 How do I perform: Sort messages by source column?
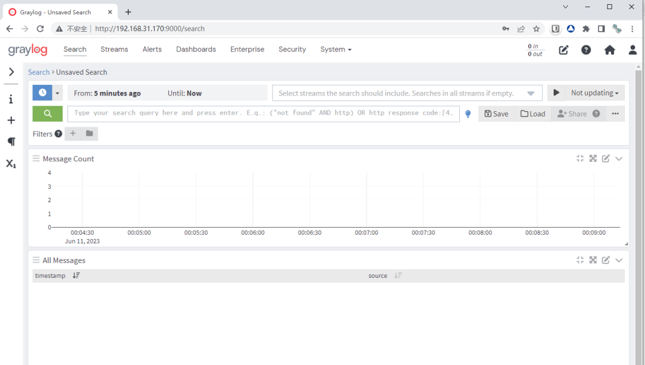398,275
